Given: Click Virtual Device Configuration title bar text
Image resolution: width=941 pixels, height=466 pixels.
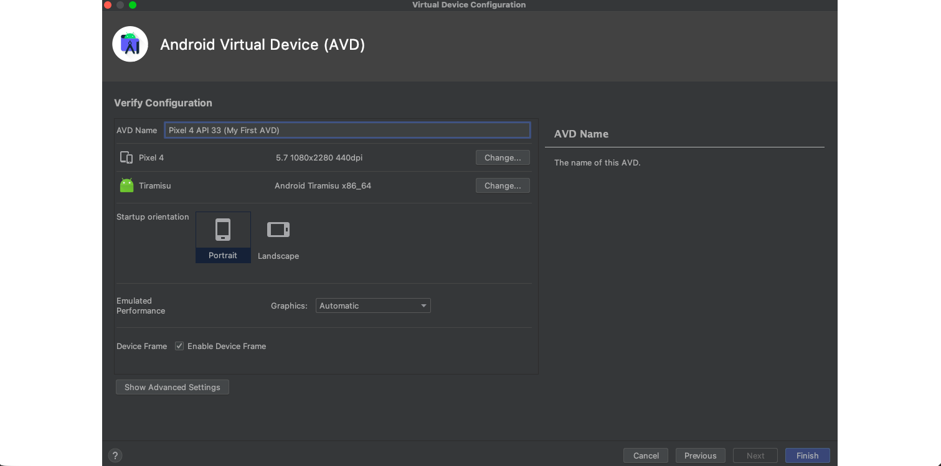Looking at the screenshot, I should pos(469,5).
